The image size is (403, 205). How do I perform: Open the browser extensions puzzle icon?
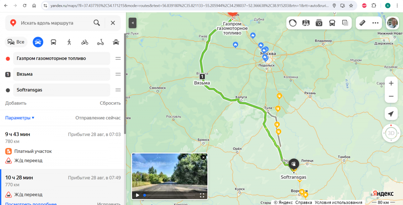click(374, 6)
